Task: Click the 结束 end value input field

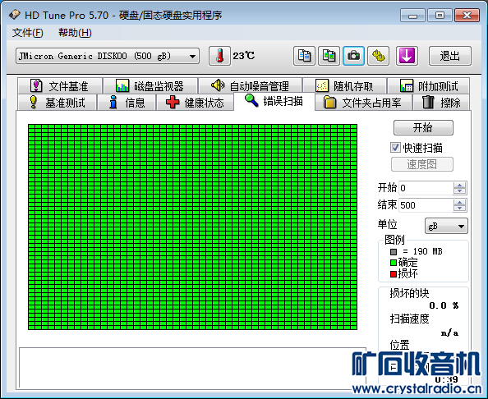Action: point(426,205)
